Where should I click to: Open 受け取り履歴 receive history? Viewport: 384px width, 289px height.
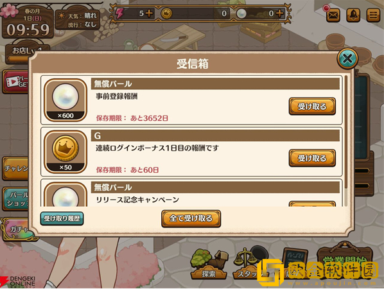(62, 218)
